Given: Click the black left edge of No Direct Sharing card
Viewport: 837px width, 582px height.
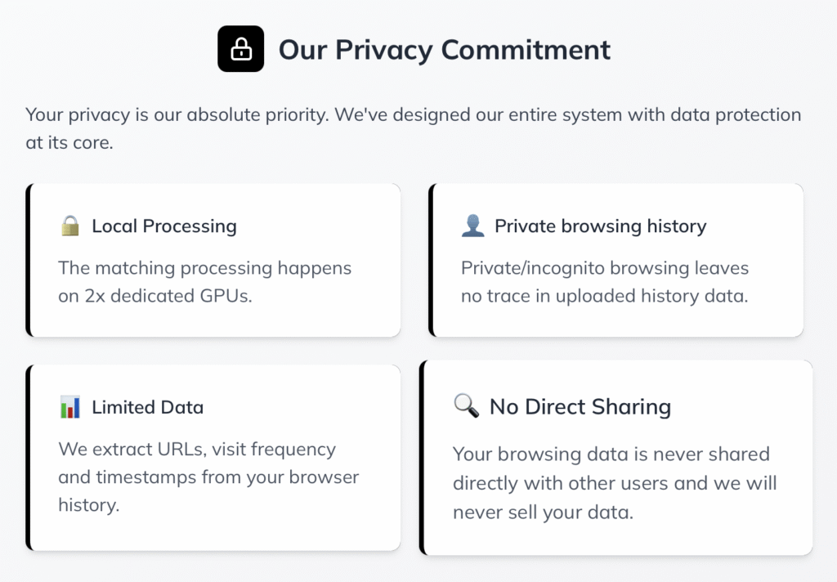Looking at the screenshot, I should [x=423, y=458].
